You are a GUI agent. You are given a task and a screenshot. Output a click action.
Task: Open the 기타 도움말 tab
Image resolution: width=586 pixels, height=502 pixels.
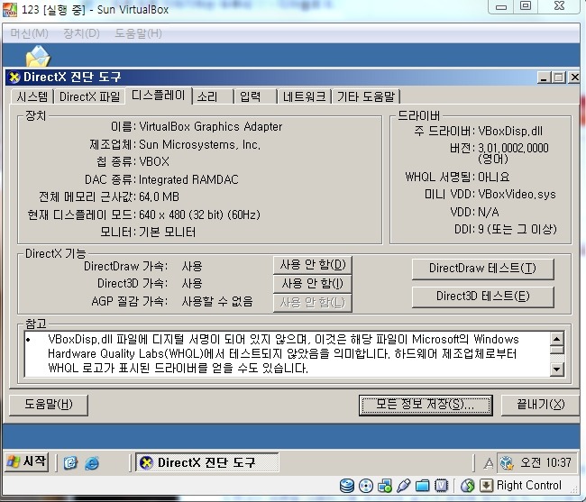click(x=366, y=96)
